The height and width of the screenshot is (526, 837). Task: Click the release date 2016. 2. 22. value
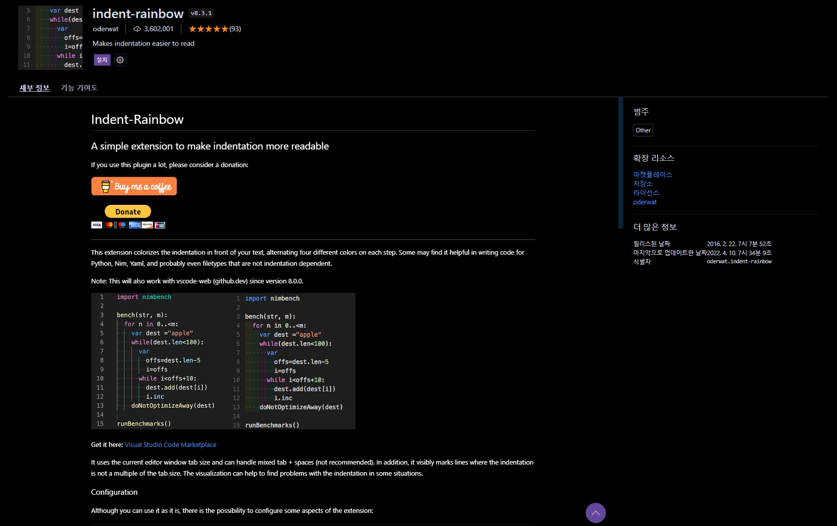(739, 244)
